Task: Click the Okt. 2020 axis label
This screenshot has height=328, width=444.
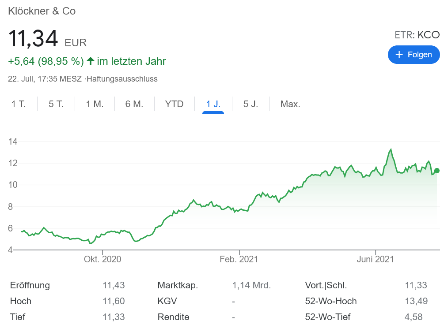Action: (x=102, y=260)
